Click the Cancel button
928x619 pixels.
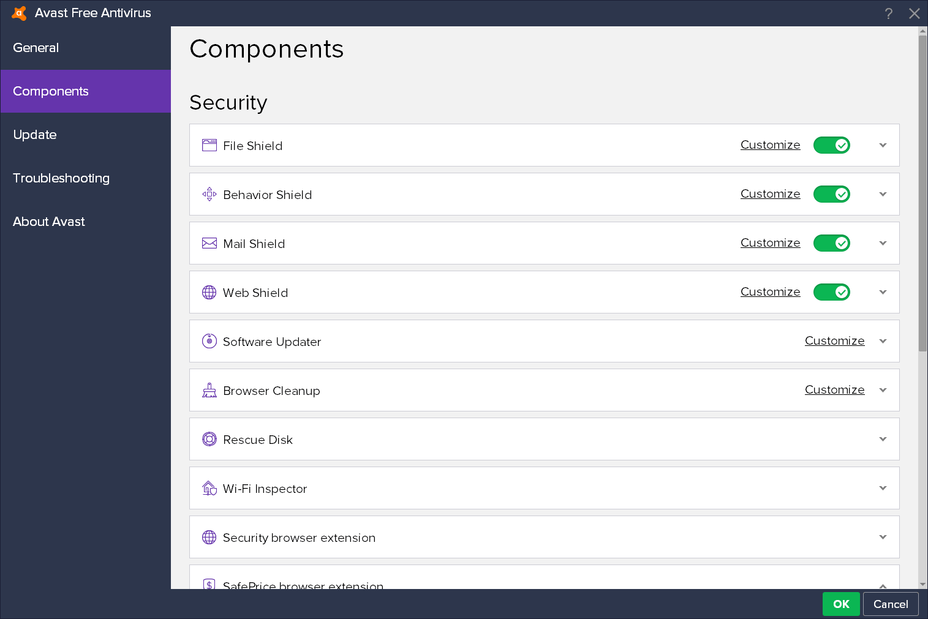891,604
